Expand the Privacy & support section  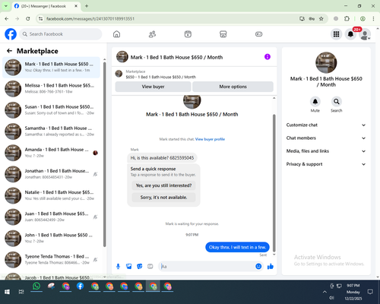click(x=326, y=164)
